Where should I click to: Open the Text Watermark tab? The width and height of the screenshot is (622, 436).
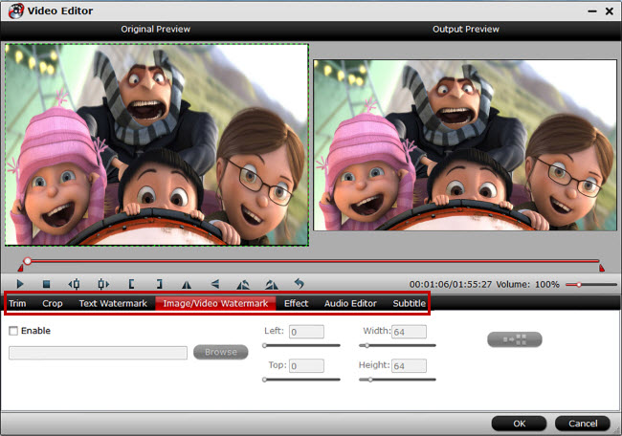[113, 303]
